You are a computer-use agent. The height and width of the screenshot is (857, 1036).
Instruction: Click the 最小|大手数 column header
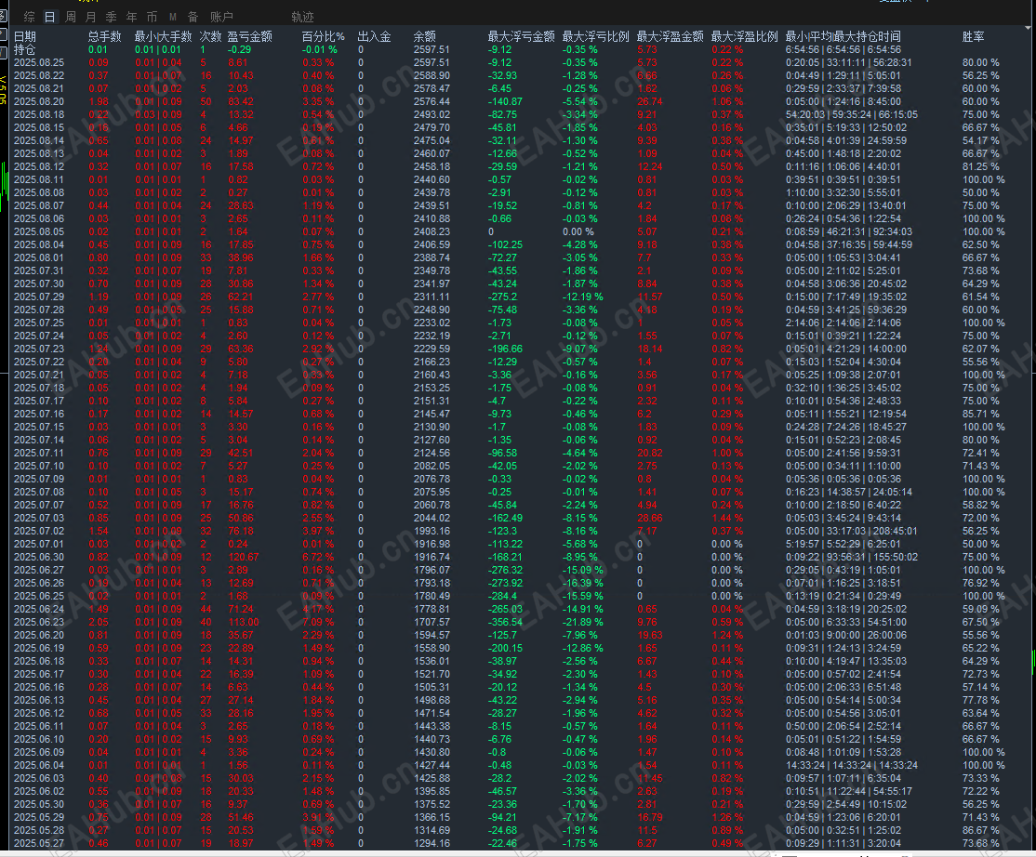tap(163, 36)
